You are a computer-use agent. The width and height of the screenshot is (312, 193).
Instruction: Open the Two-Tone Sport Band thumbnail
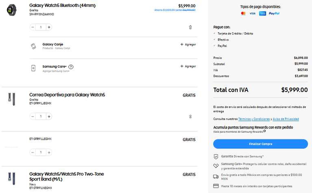pos(11,179)
